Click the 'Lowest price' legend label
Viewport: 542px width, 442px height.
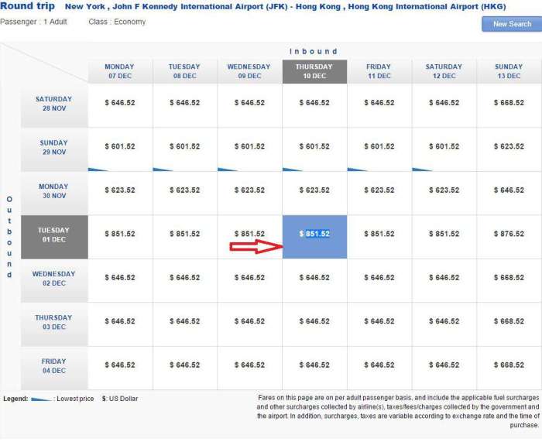[75, 399]
